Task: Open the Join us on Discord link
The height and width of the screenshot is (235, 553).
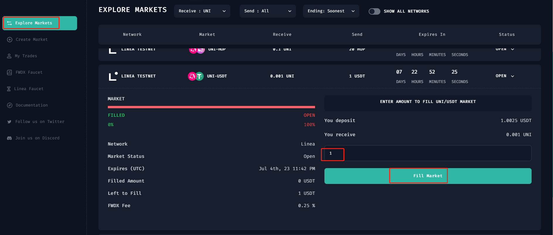Action: pos(38,138)
